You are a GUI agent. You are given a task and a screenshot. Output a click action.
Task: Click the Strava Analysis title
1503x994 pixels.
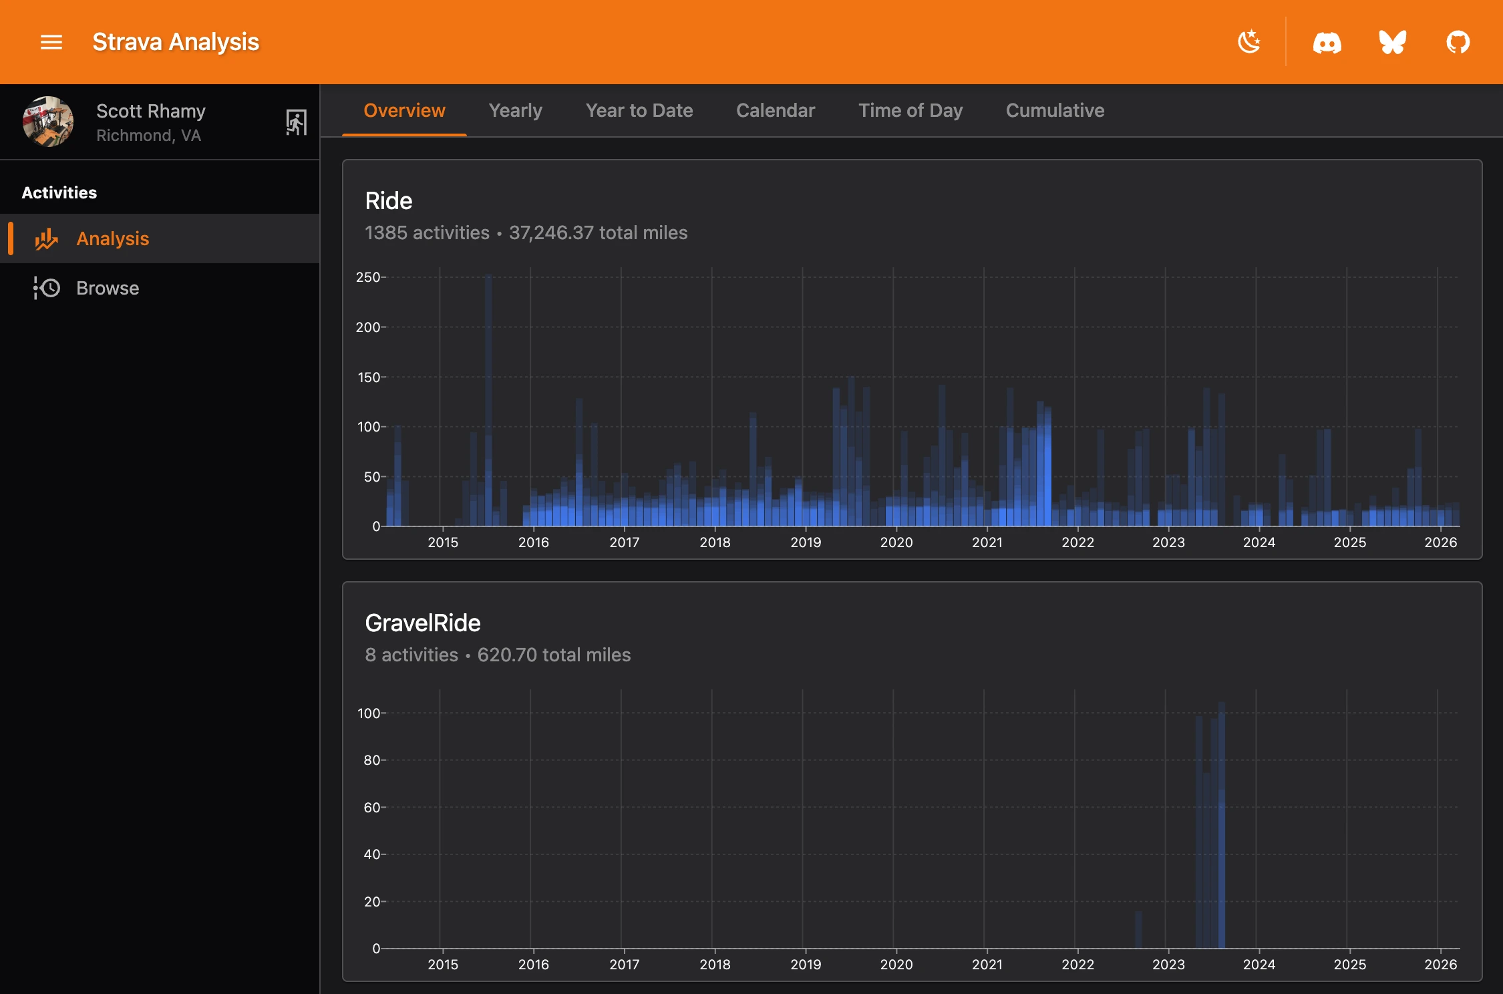pos(175,42)
